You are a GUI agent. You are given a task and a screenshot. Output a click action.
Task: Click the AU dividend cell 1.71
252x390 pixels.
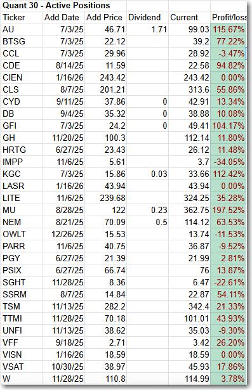(x=148, y=29)
